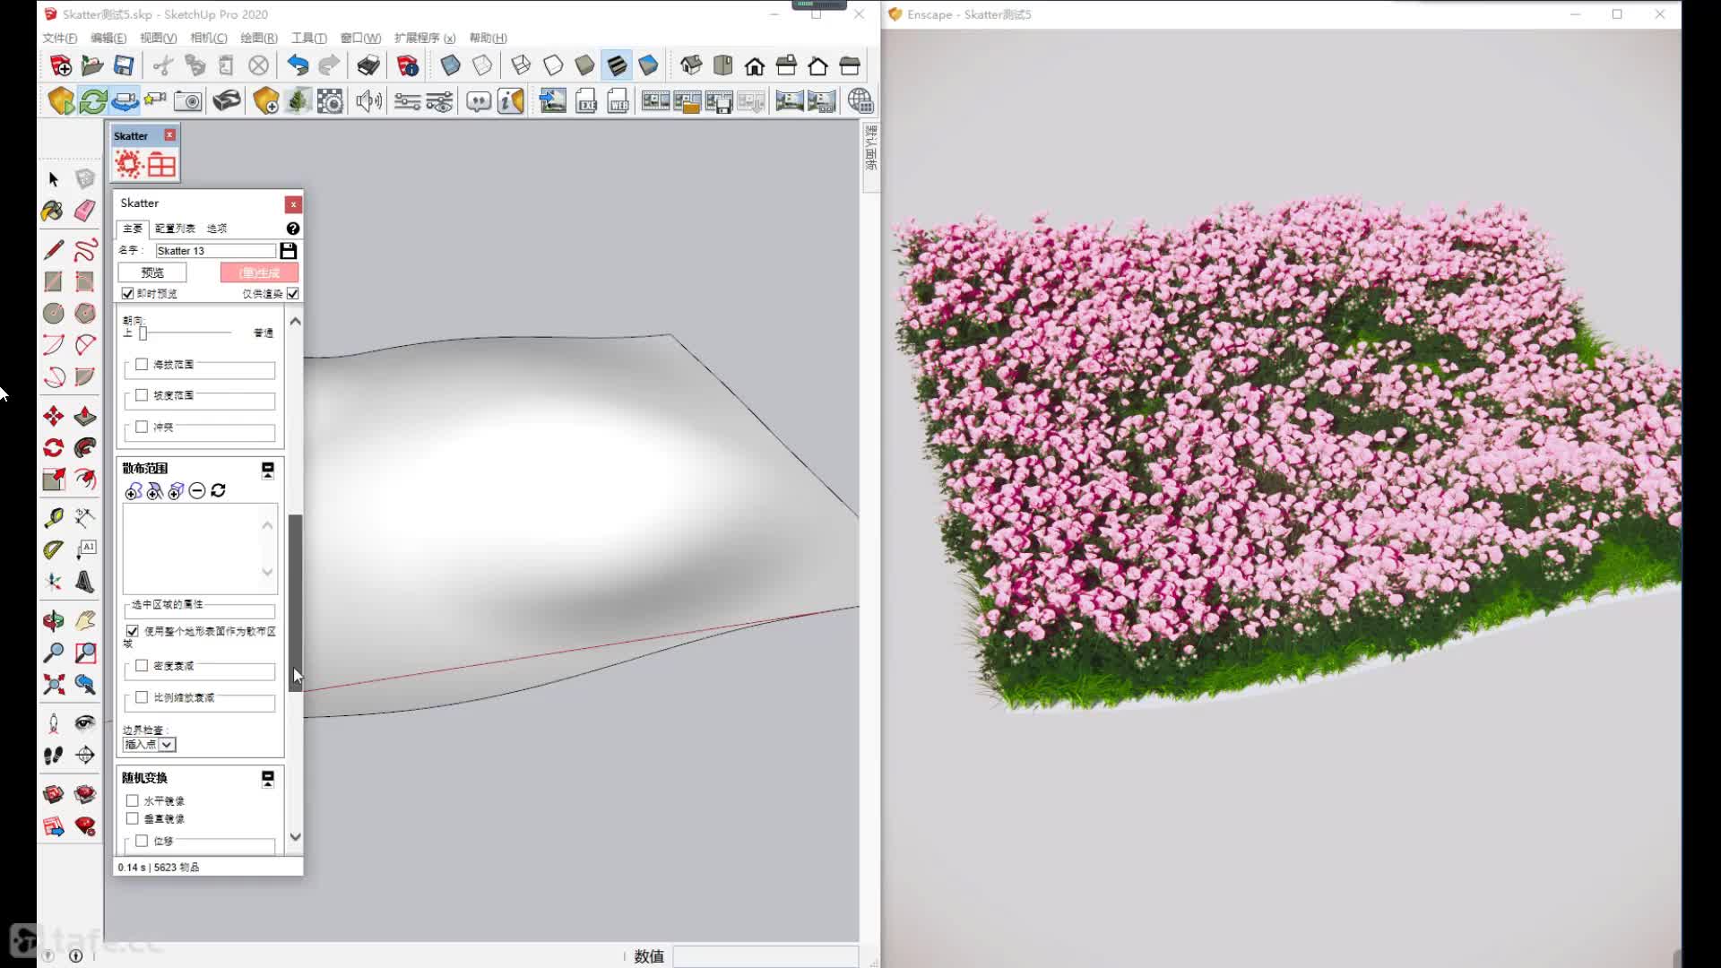Click the 数值 measurements input box

765,956
